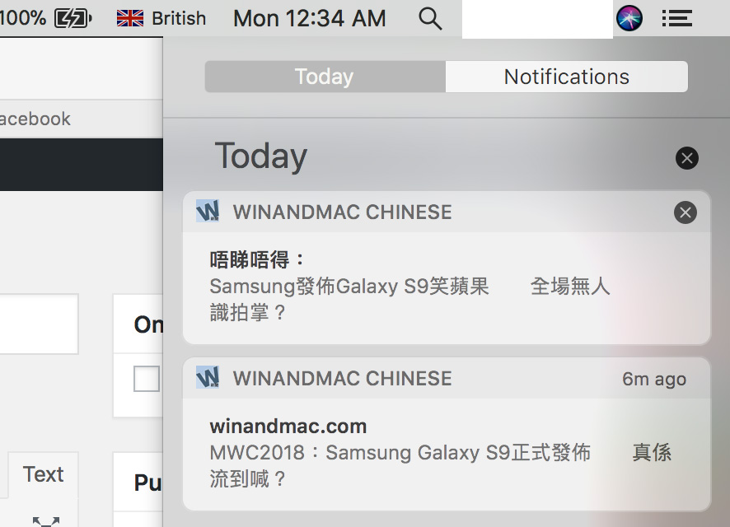Tick the checkbox beside the notification panel
The width and height of the screenshot is (730, 527).
point(147,379)
